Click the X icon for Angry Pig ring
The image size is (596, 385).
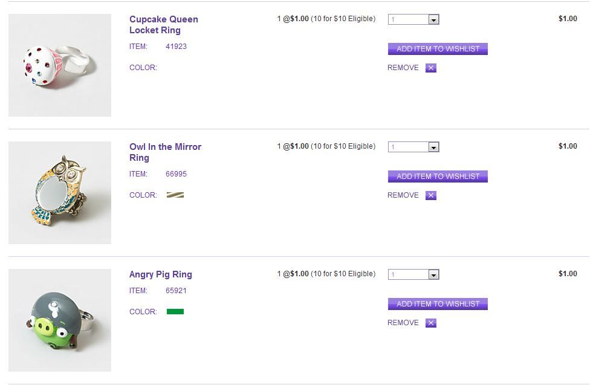pyautogui.click(x=430, y=323)
